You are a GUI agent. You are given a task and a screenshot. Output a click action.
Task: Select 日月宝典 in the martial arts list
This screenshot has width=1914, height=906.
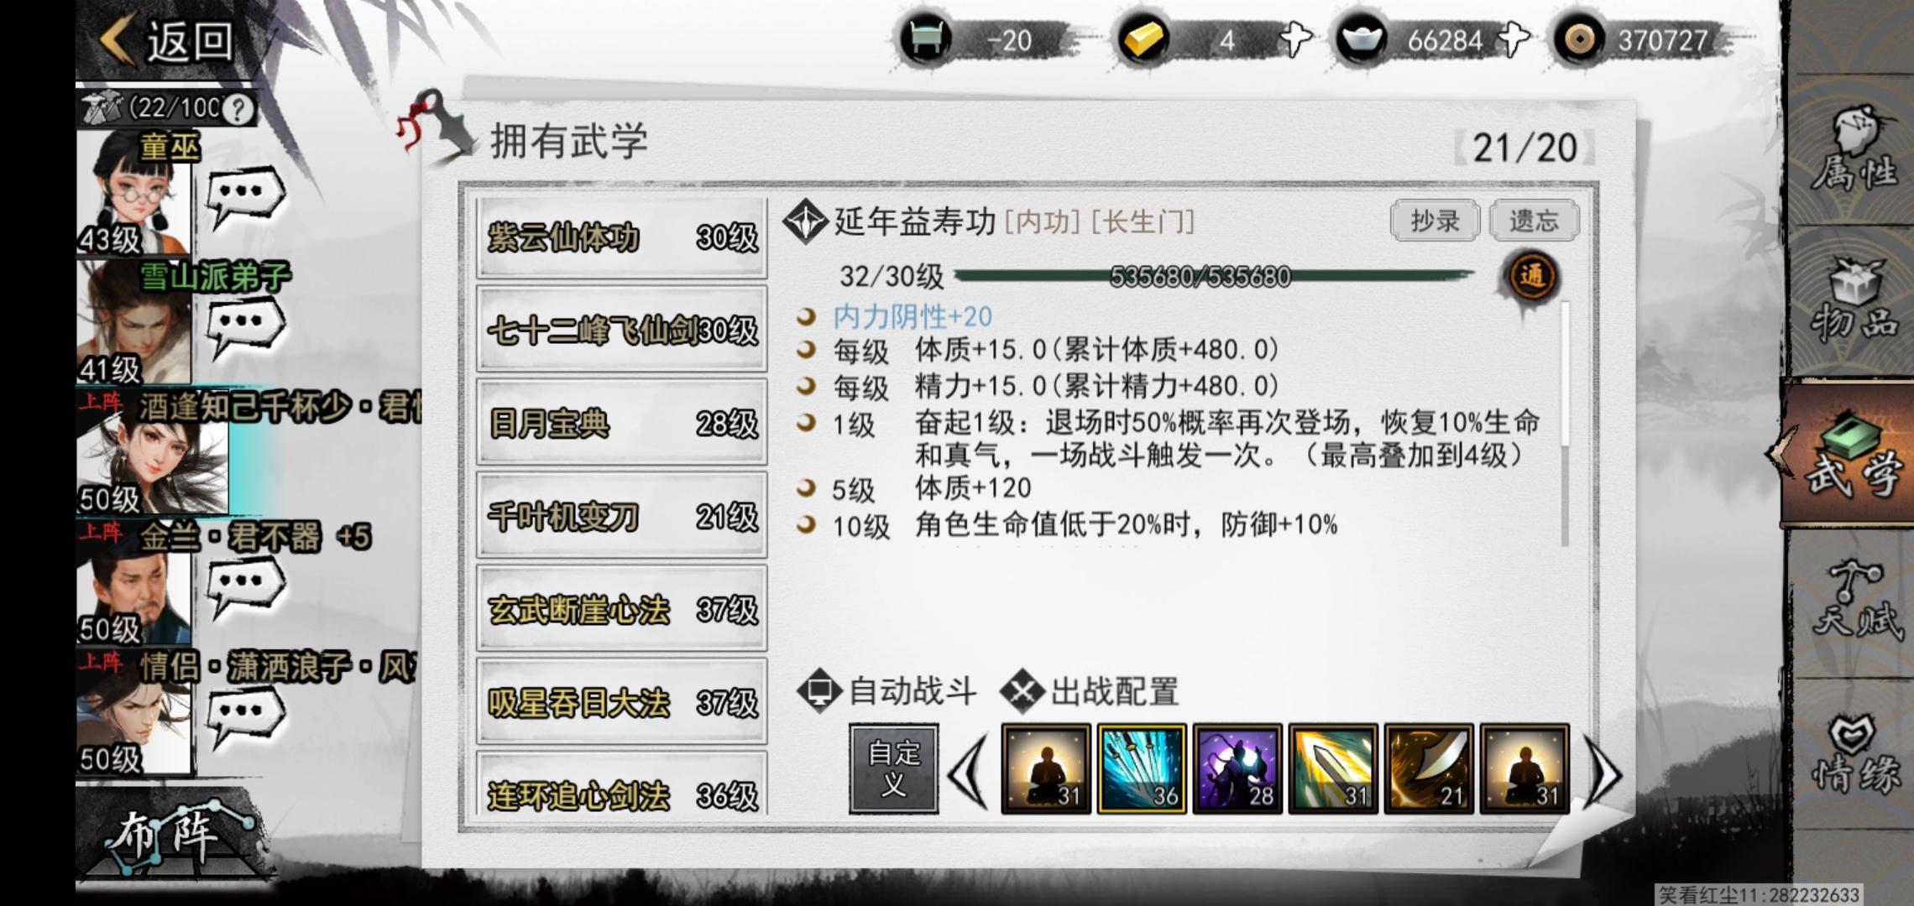pos(621,422)
